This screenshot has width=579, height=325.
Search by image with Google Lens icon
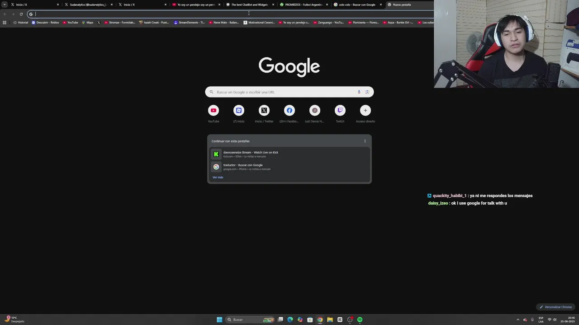tap(367, 92)
